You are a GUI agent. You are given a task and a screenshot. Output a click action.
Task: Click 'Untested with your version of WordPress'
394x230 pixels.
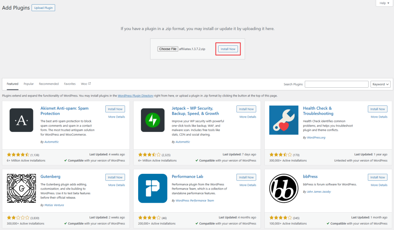click(361, 160)
